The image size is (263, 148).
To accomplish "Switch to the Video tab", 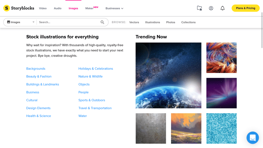I will (43, 8).
